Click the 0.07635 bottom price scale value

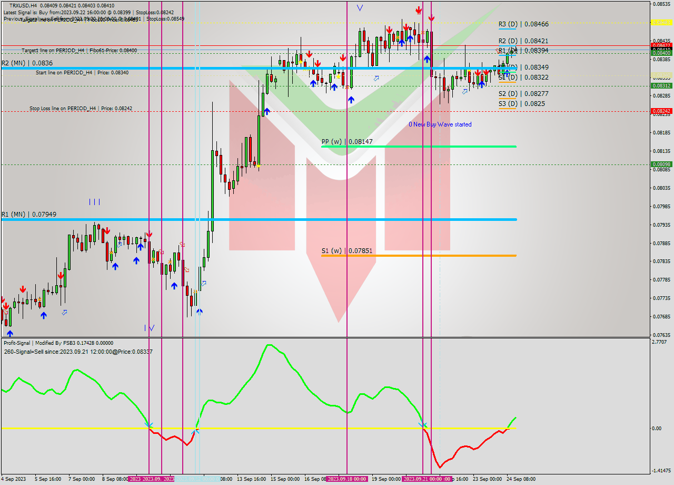[x=661, y=335]
